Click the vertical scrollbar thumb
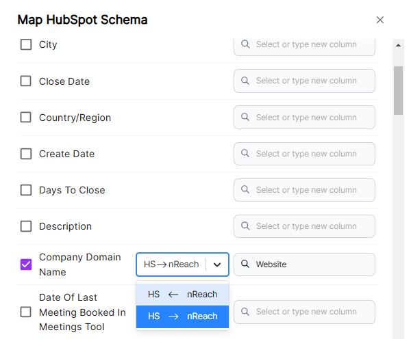The image size is (411, 339). point(398,90)
